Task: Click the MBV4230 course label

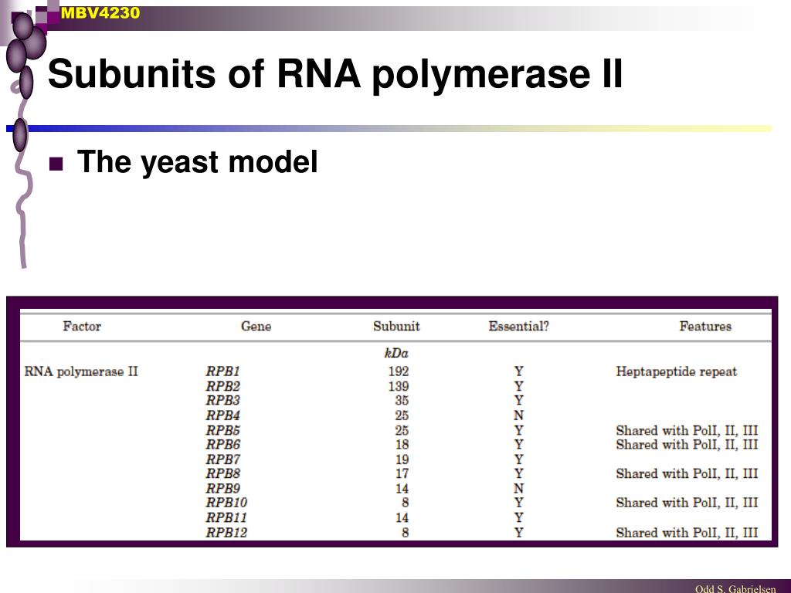Action: click(x=100, y=12)
